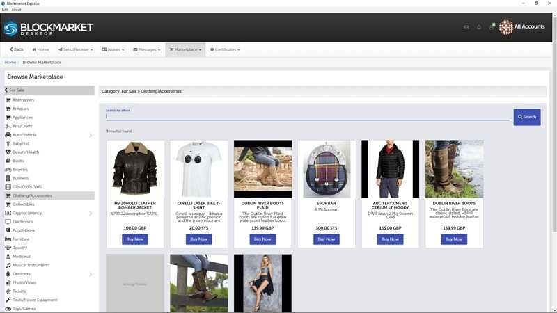Expand the Outdoors subcategory arrow
Screen dimensions: 557x313
coord(90,274)
